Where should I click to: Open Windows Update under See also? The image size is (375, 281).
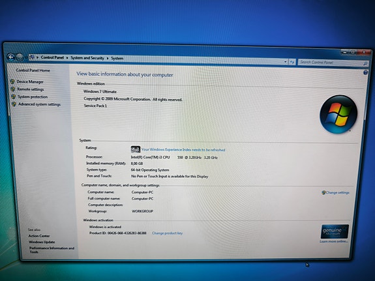(42, 242)
